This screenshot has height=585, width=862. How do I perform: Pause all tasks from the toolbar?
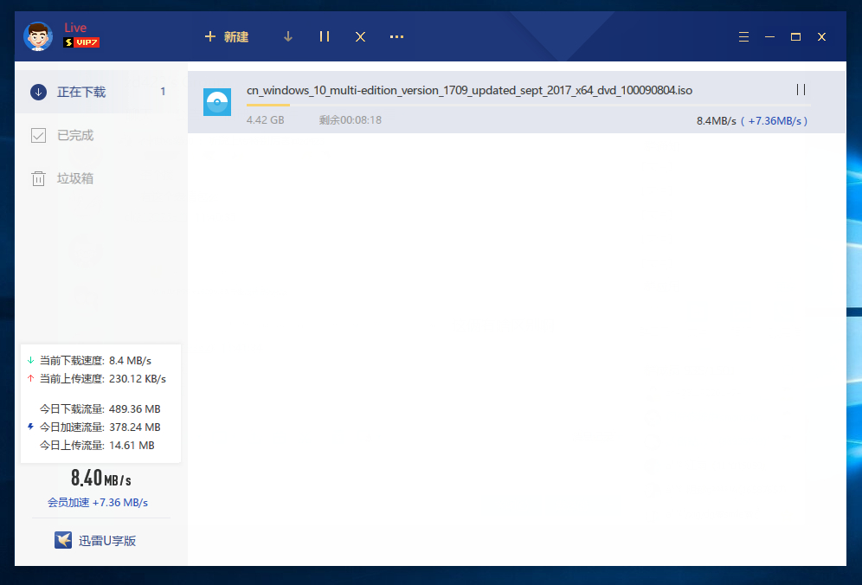pos(325,36)
